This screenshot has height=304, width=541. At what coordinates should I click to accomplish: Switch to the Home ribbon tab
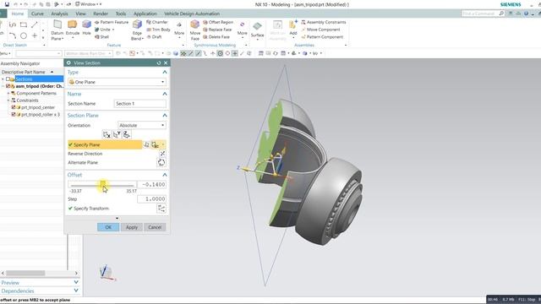click(x=17, y=14)
